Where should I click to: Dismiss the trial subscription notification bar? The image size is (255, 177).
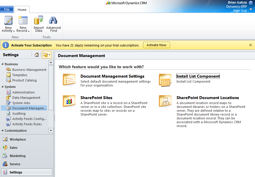click(x=251, y=45)
